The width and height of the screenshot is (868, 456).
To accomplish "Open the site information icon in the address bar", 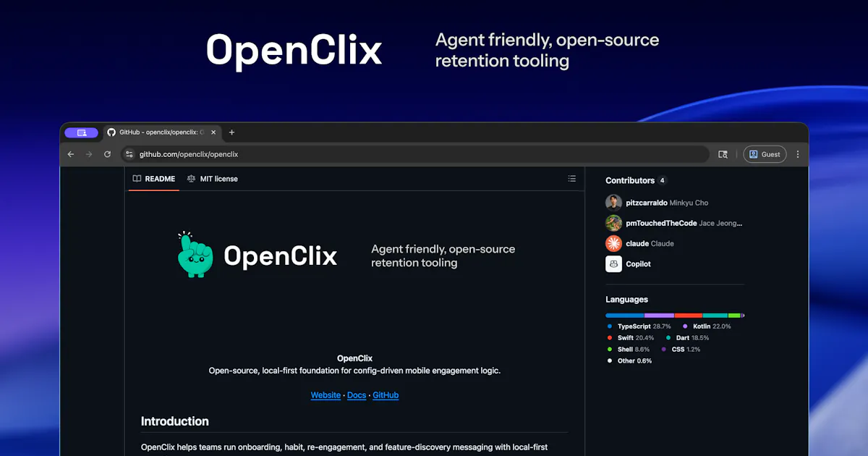I will (x=129, y=154).
